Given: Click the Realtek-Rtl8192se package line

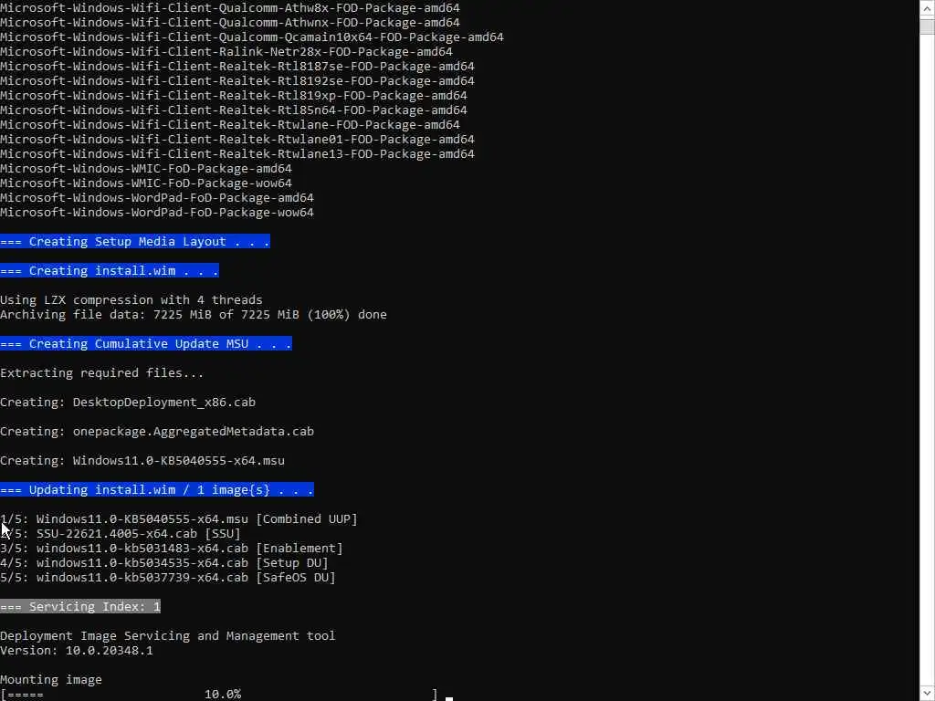Looking at the screenshot, I should [x=237, y=81].
